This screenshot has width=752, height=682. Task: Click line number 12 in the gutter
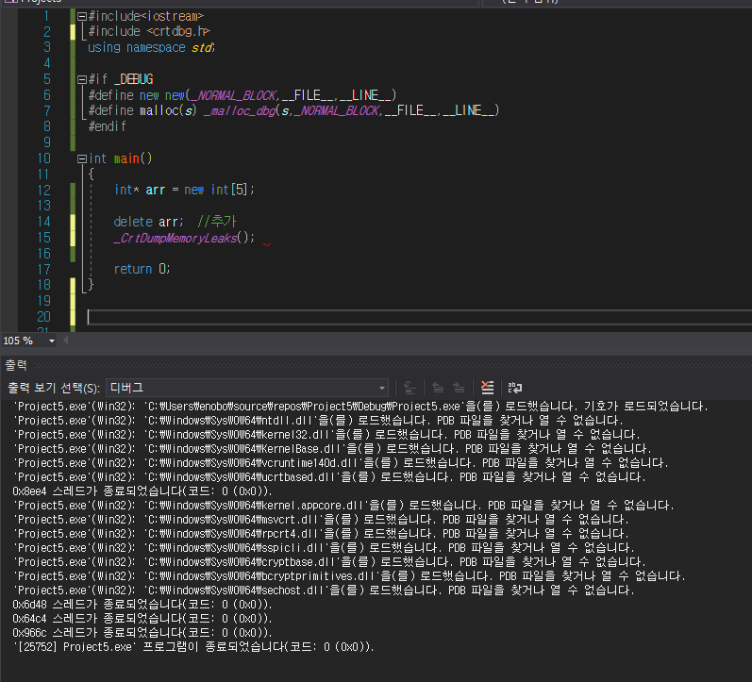click(x=43, y=190)
